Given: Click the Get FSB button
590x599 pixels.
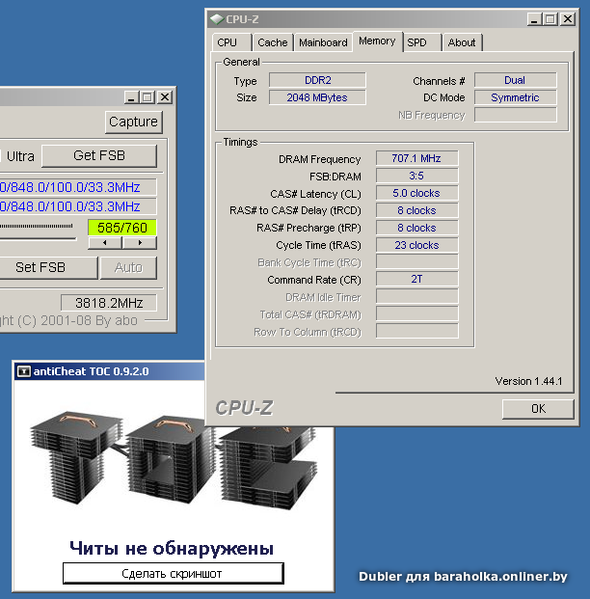Looking at the screenshot, I should (x=99, y=156).
